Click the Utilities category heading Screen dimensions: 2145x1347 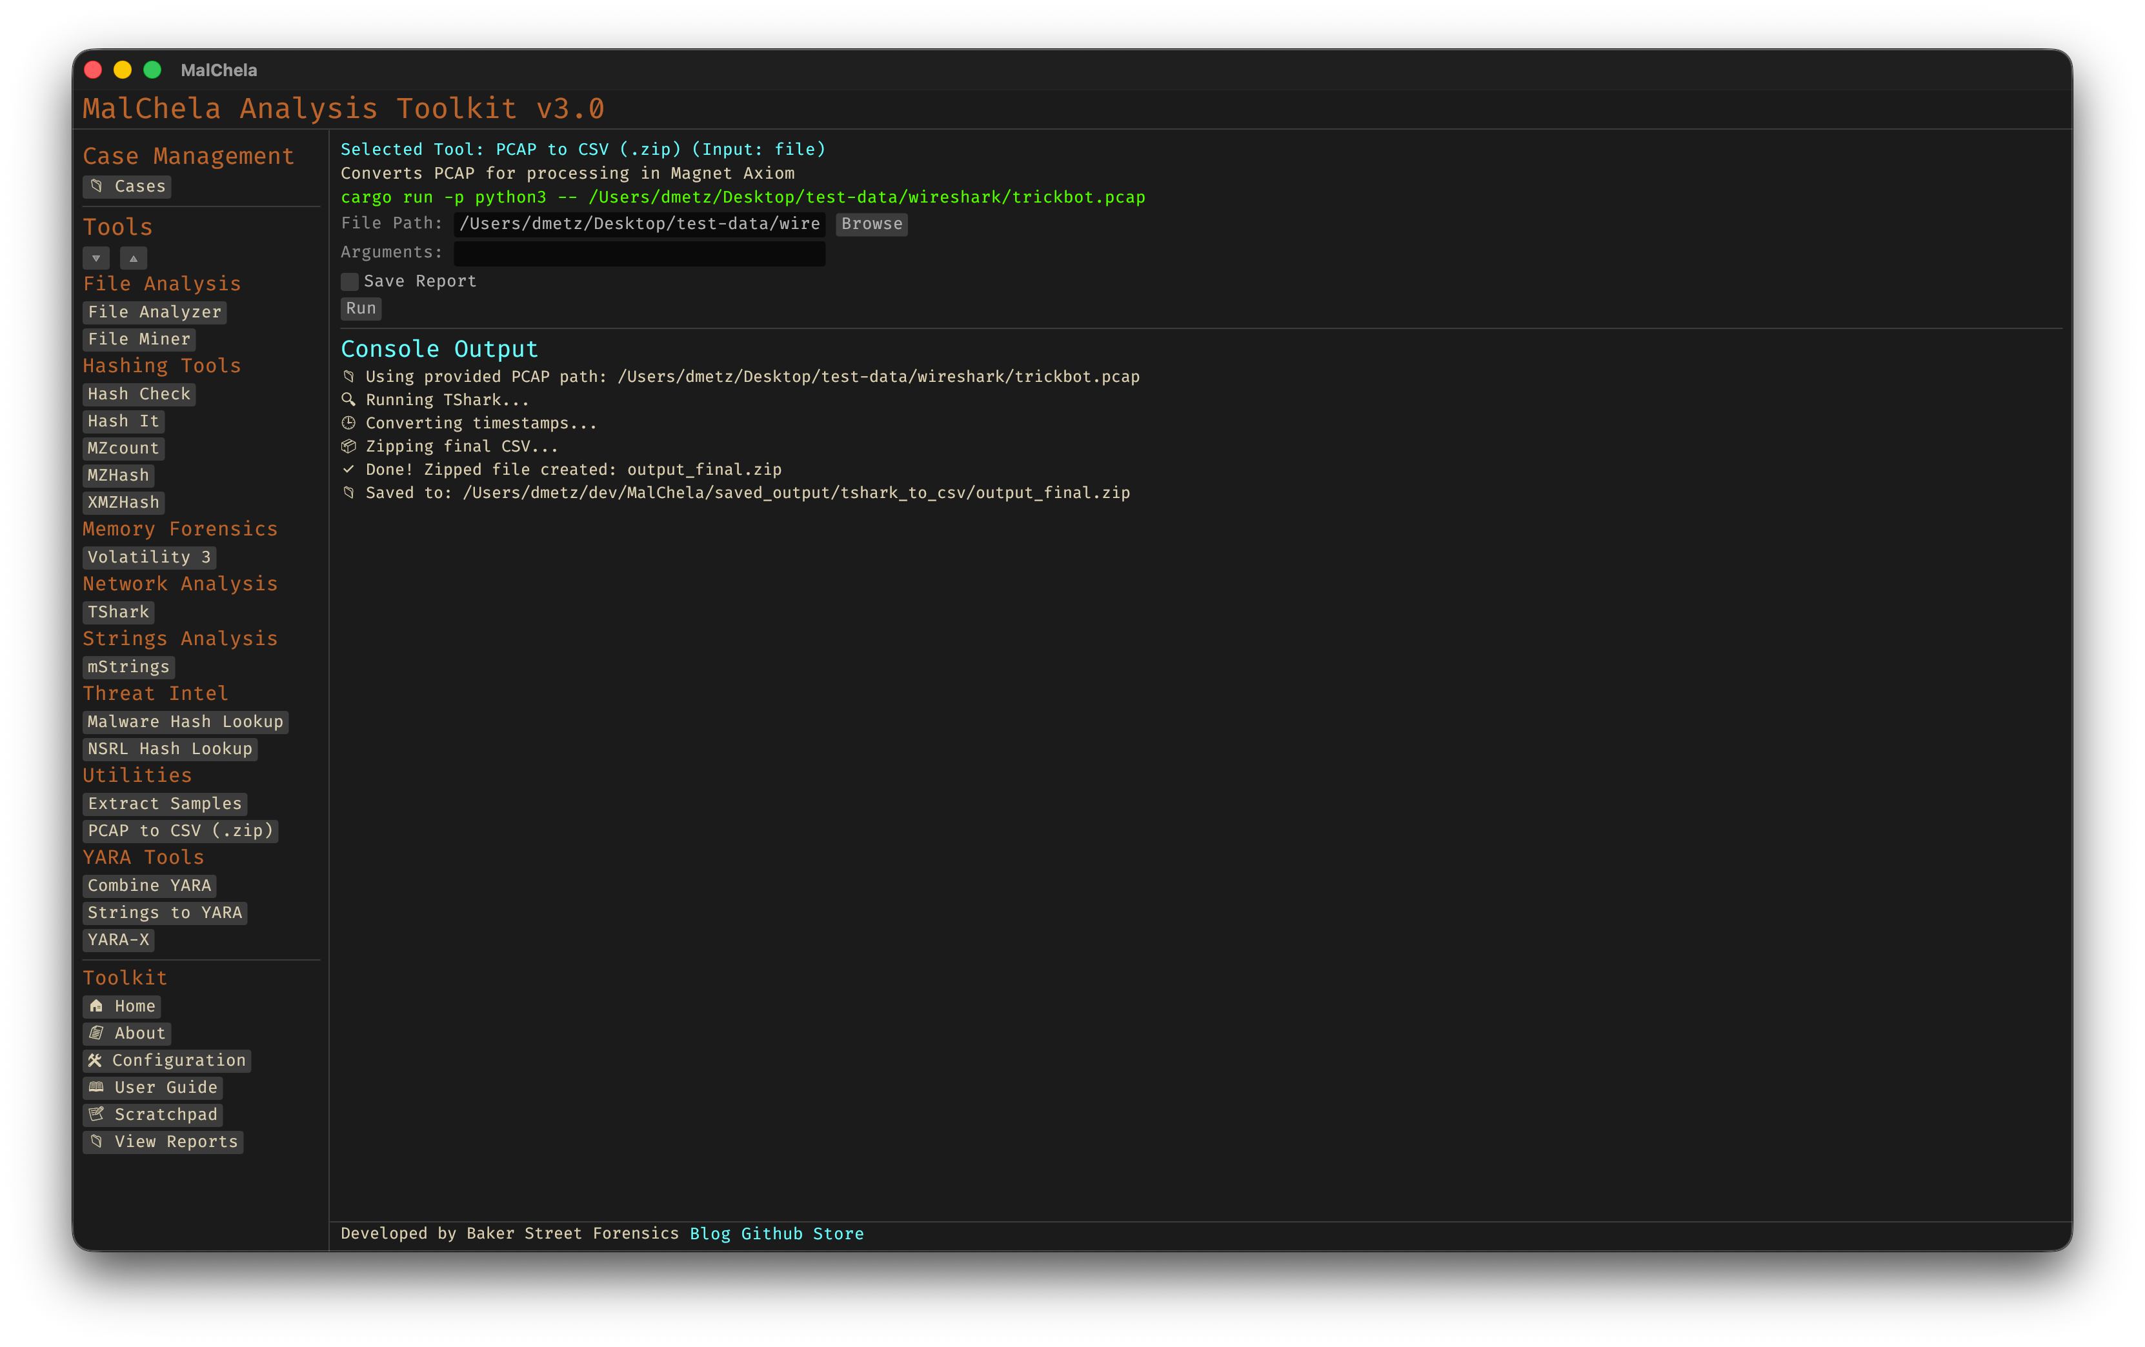(137, 775)
